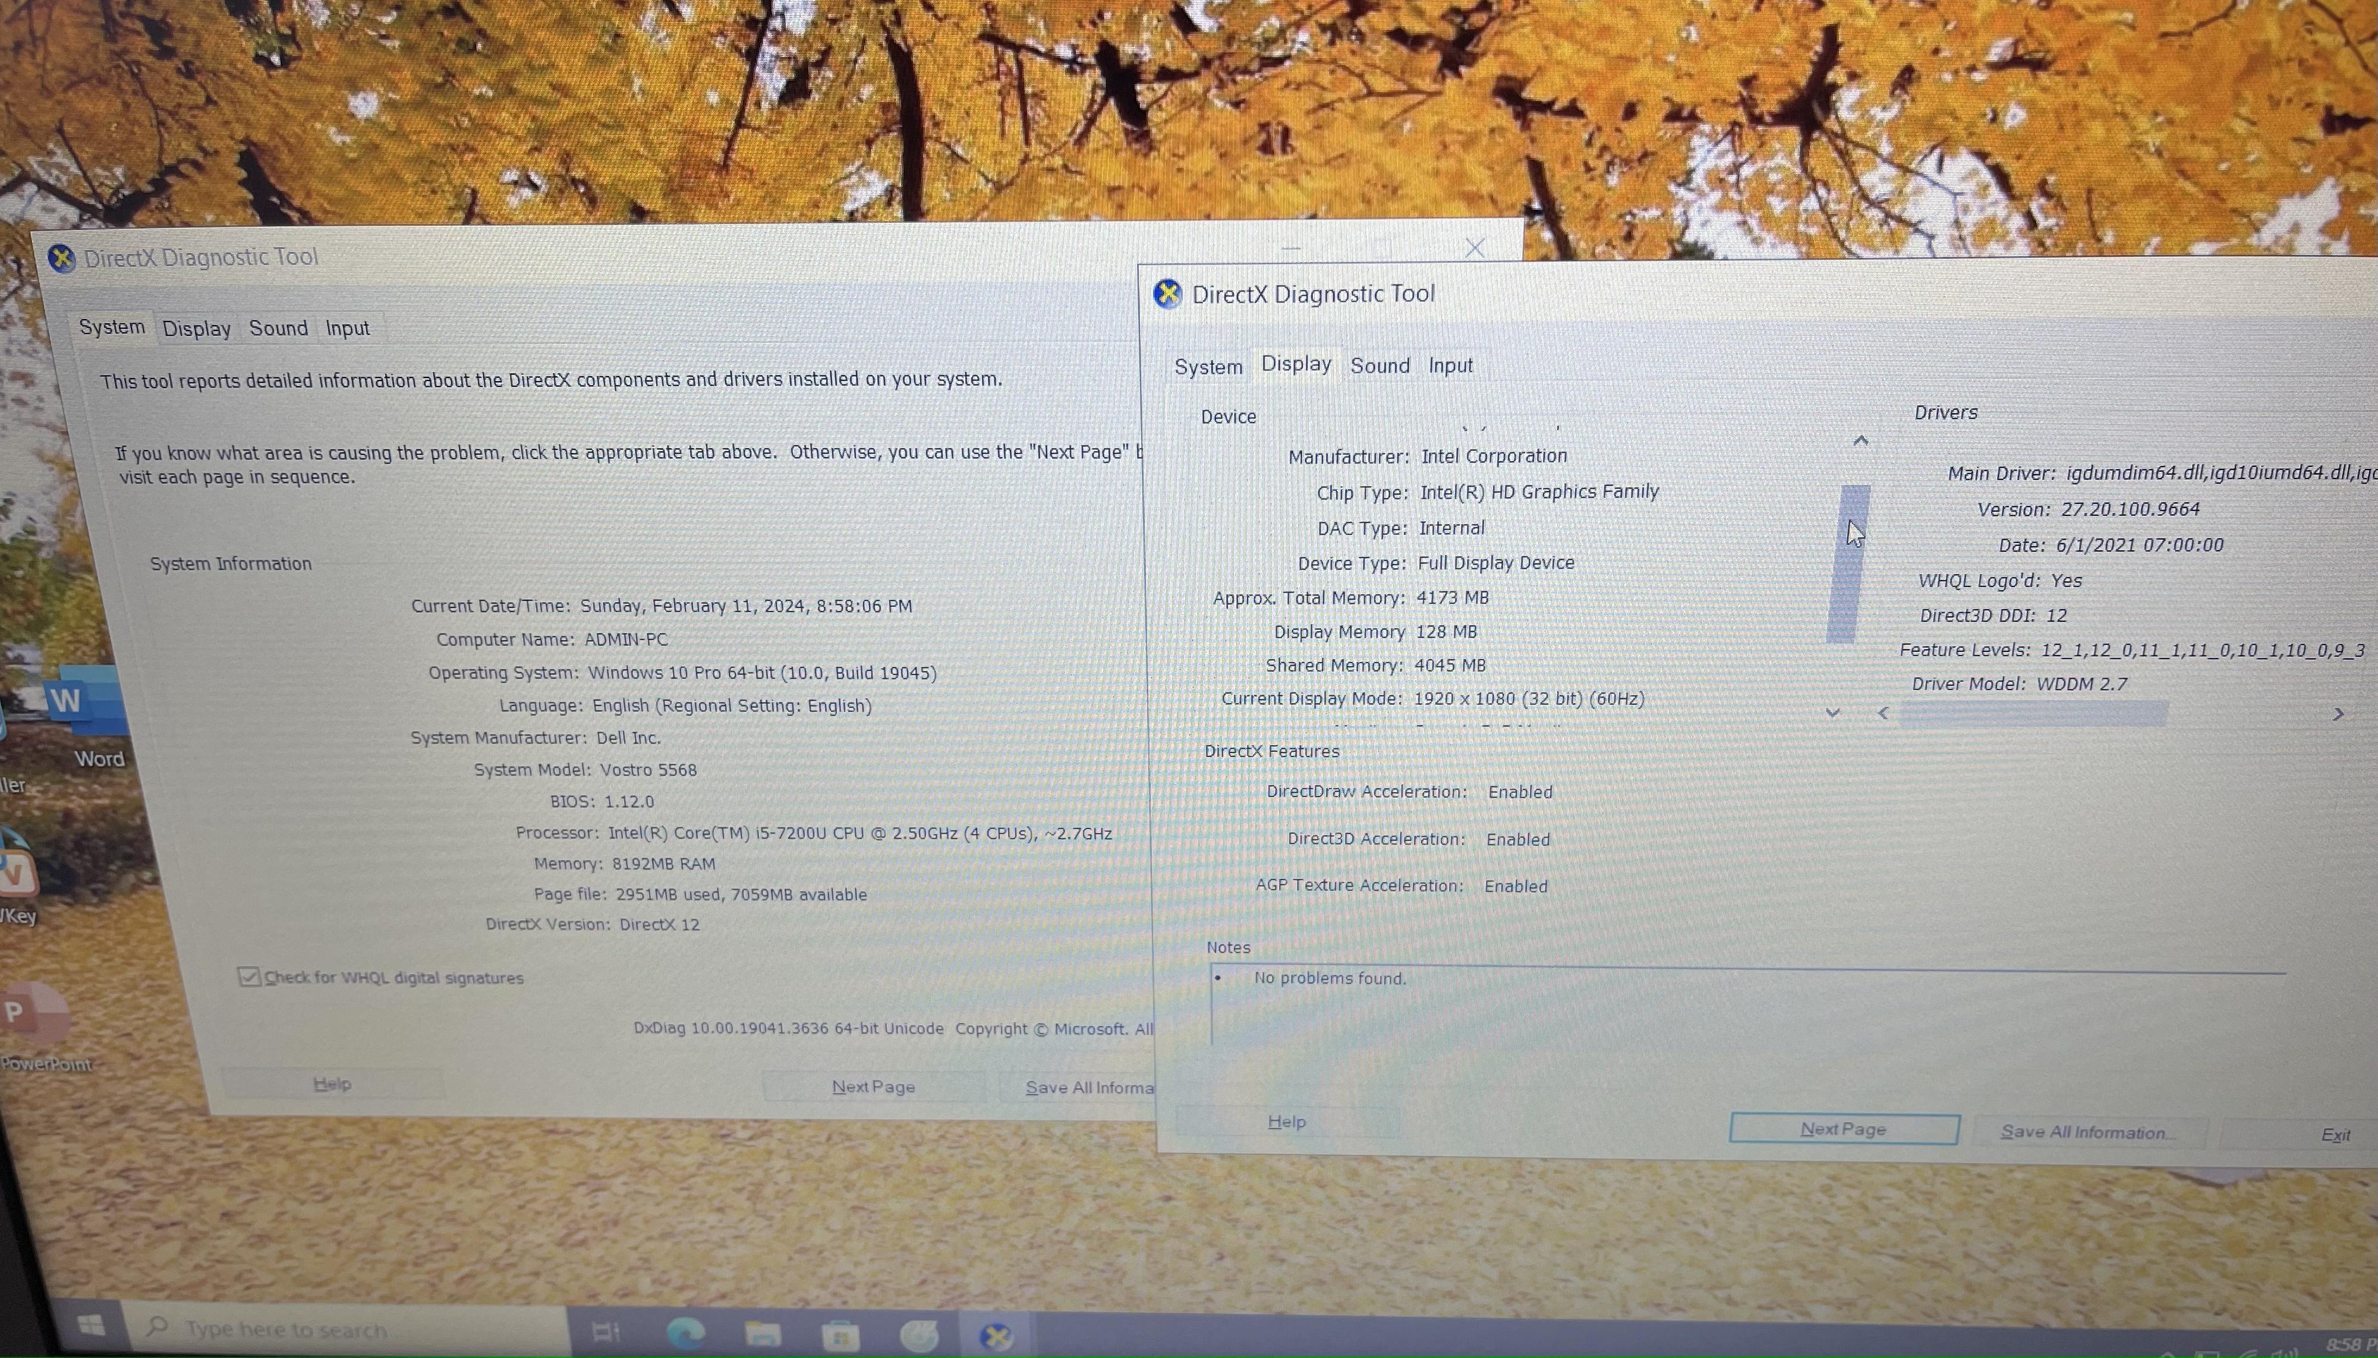2378x1358 pixels.
Task: Click Next Page in the front window
Action: pos(1844,1129)
